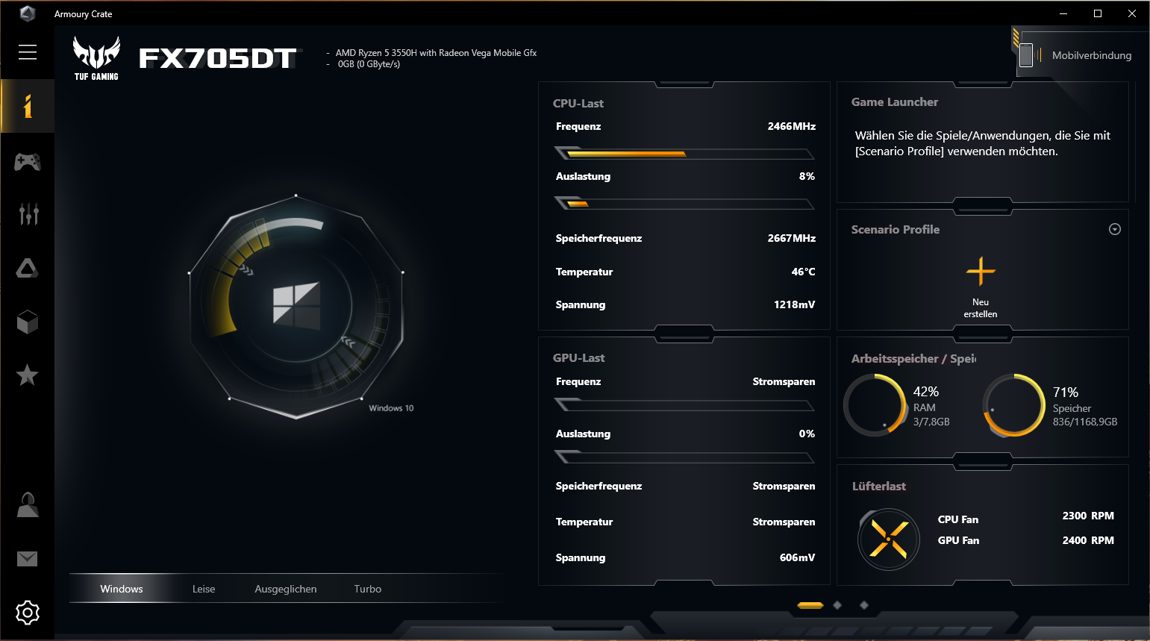Click the phone icon beside Mobilverbindung

[x=1026, y=54]
